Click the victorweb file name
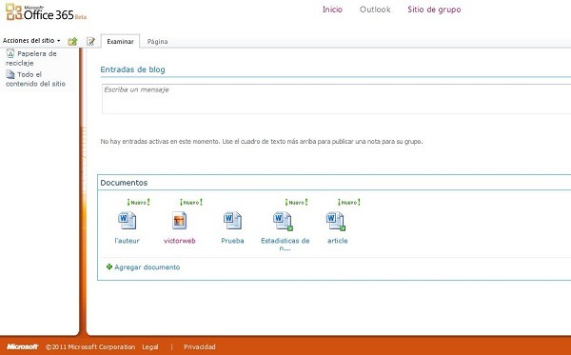 180,241
